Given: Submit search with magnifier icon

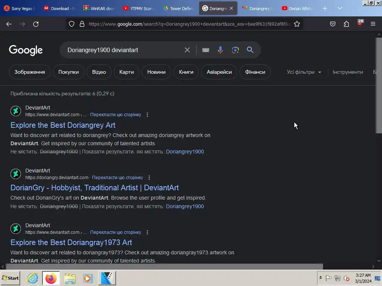Looking at the screenshot, I should 250,50.
